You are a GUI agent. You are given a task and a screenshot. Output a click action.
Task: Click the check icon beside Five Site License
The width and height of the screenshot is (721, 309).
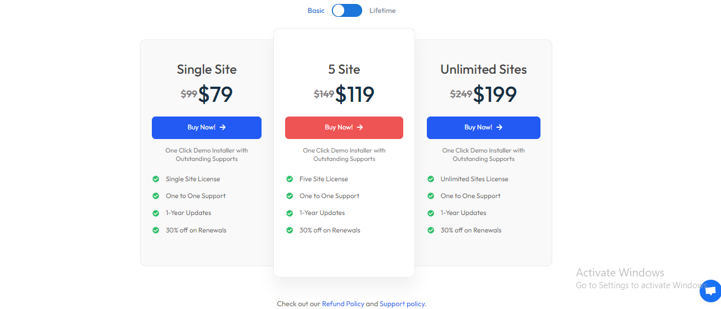click(x=290, y=179)
